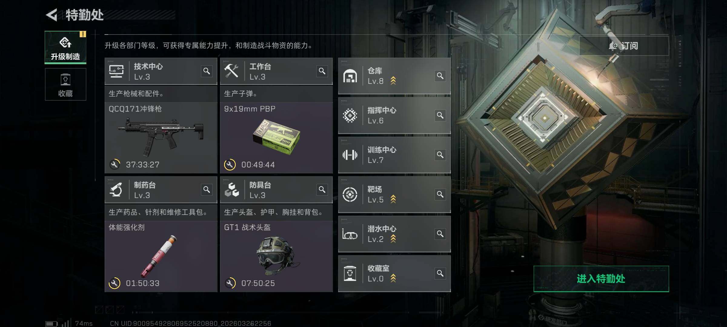727x327 pixels.
Task: Click the 收藏室 upgrade chevron indicator
Action: point(393,278)
